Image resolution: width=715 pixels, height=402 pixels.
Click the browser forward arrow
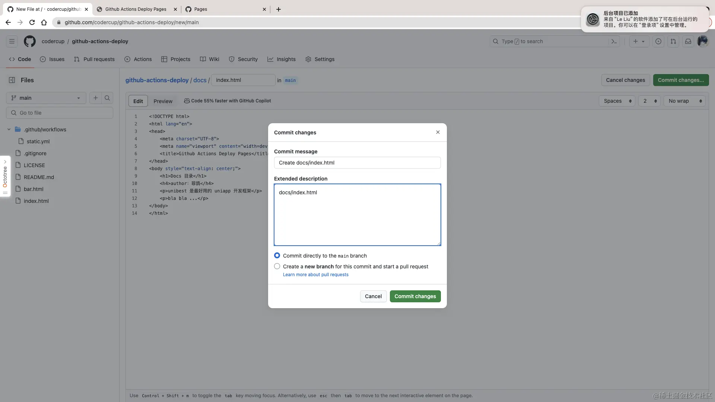20,22
